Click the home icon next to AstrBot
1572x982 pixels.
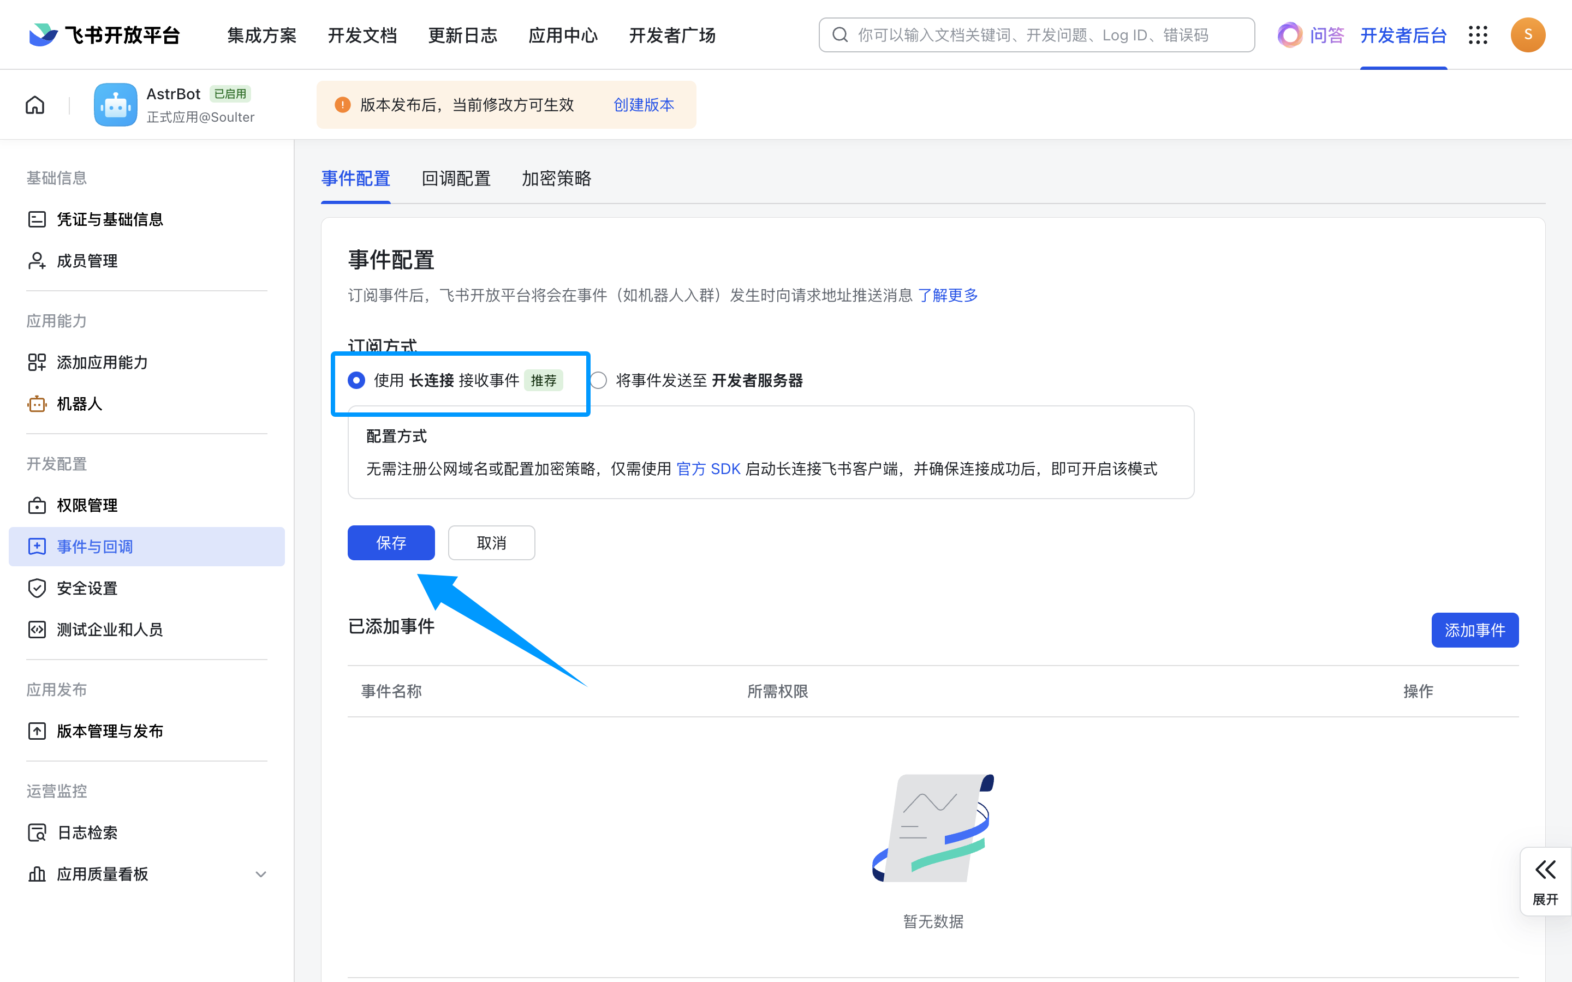coord(34,104)
